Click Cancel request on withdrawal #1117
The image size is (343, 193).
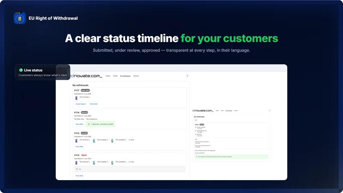pos(81,104)
